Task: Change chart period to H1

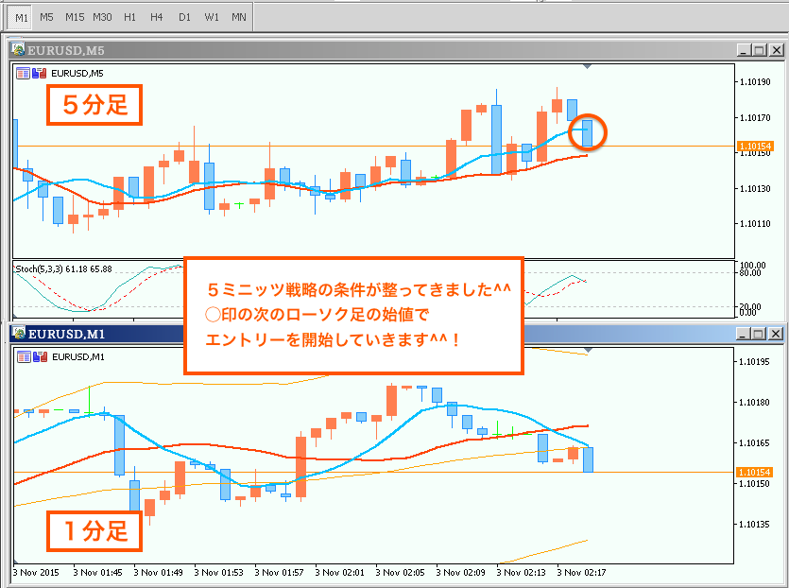Action: (x=129, y=17)
